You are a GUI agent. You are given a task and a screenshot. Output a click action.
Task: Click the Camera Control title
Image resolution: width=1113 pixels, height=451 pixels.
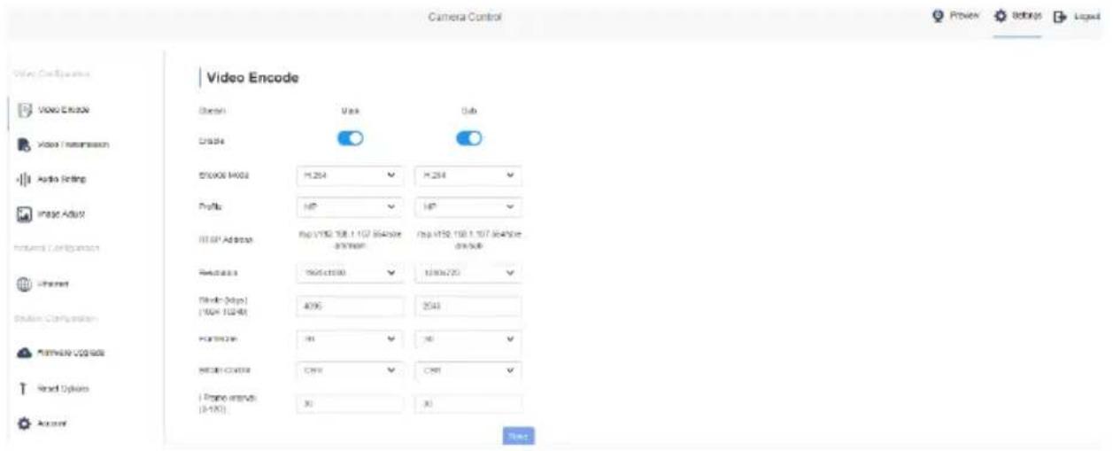(x=465, y=18)
